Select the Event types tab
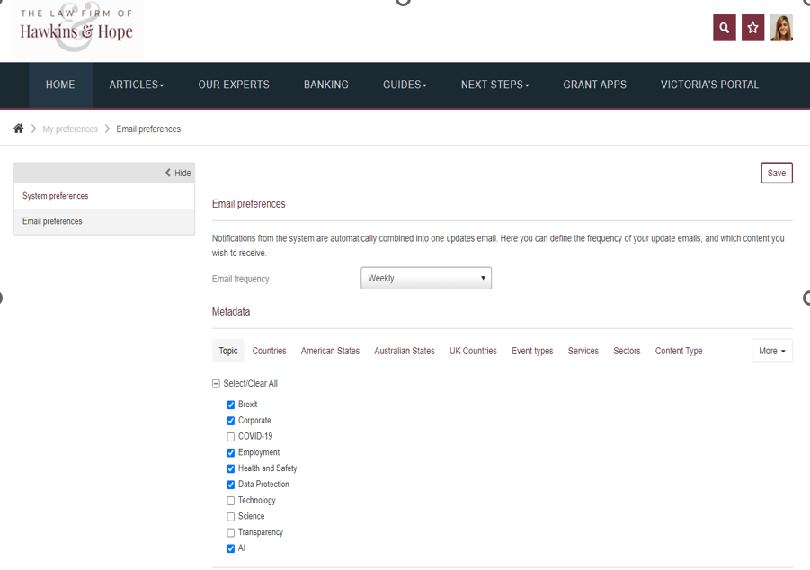Image resolution: width=810 pixels, height=570 pixels. [x=532, y=351]
